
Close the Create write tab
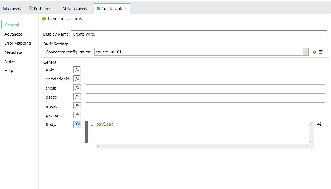(x=126, y=9)
